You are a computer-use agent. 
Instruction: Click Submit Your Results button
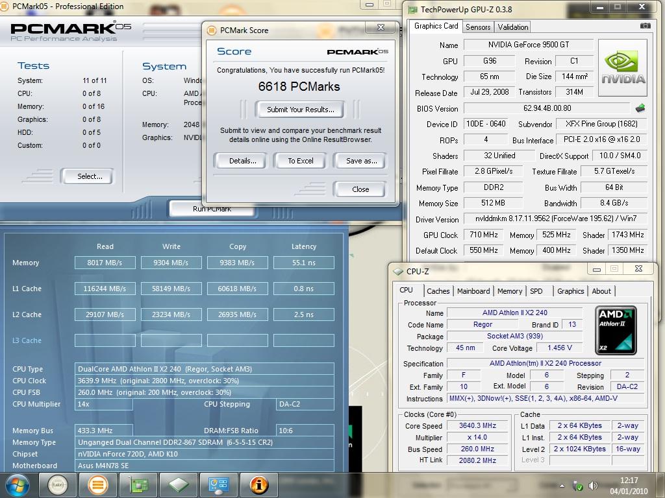click(x=300, y=110)
